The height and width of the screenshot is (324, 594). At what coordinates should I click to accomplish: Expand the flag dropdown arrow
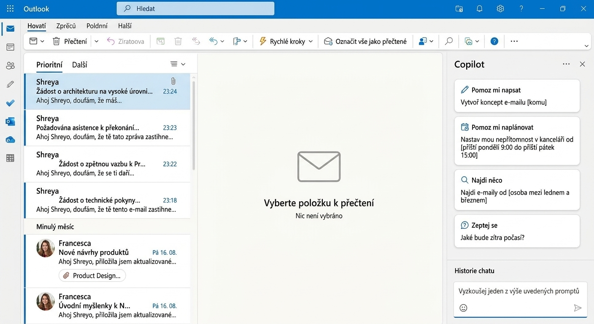coord(245,41)
